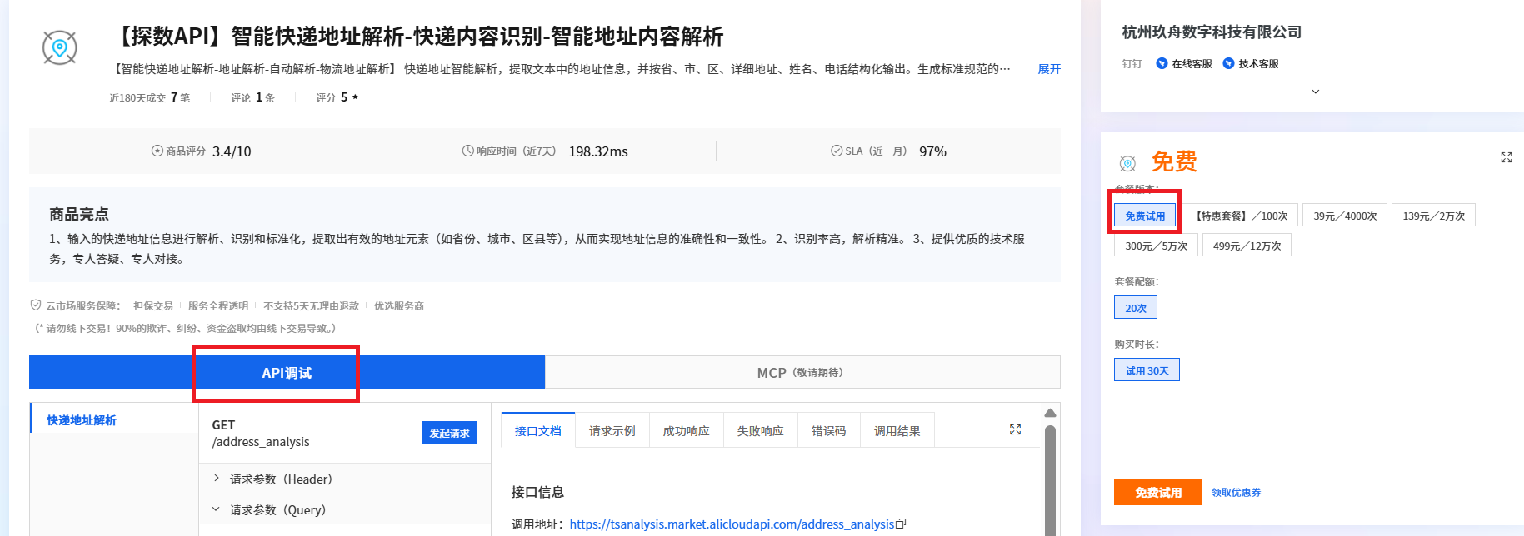Click the 商品亮点 heading

click(79, 214)
